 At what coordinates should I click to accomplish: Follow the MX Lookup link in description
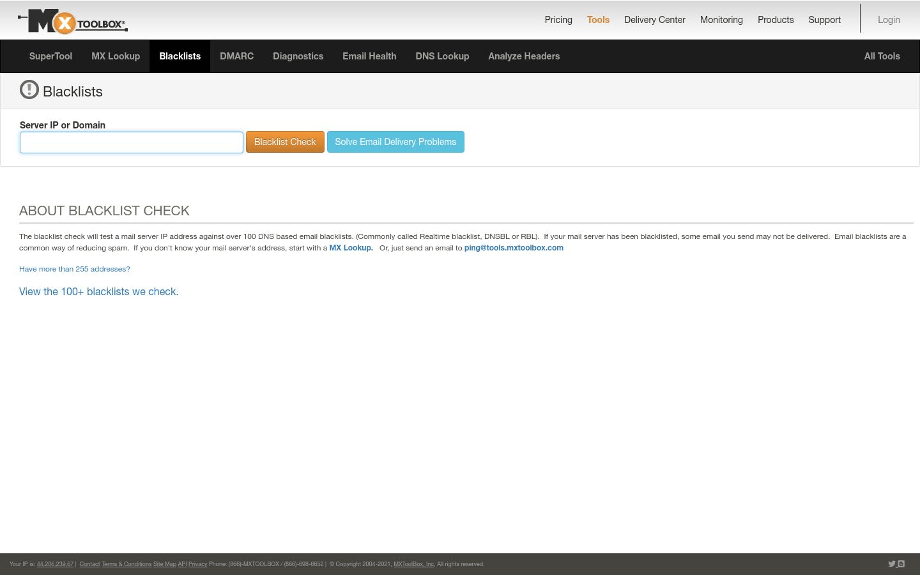(x=351, y=248)
